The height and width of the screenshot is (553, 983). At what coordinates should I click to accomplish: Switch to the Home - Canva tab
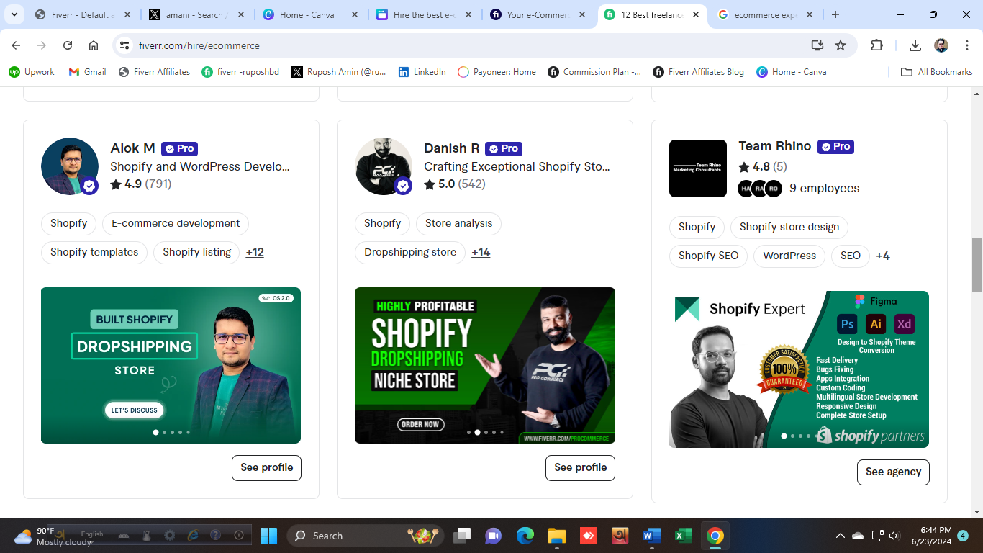(307, 14)
